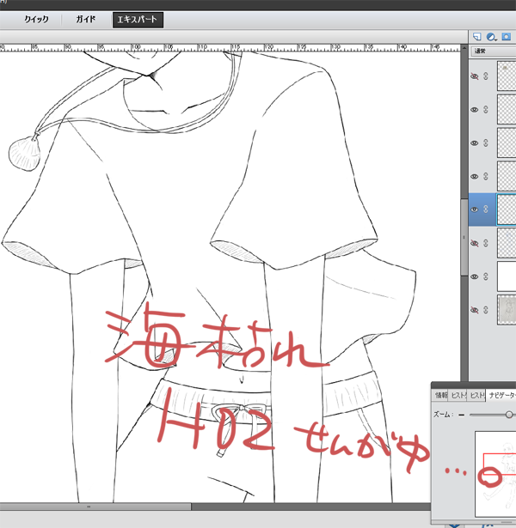Show the hidden bottom sketch layer

(x=475, y=310)
